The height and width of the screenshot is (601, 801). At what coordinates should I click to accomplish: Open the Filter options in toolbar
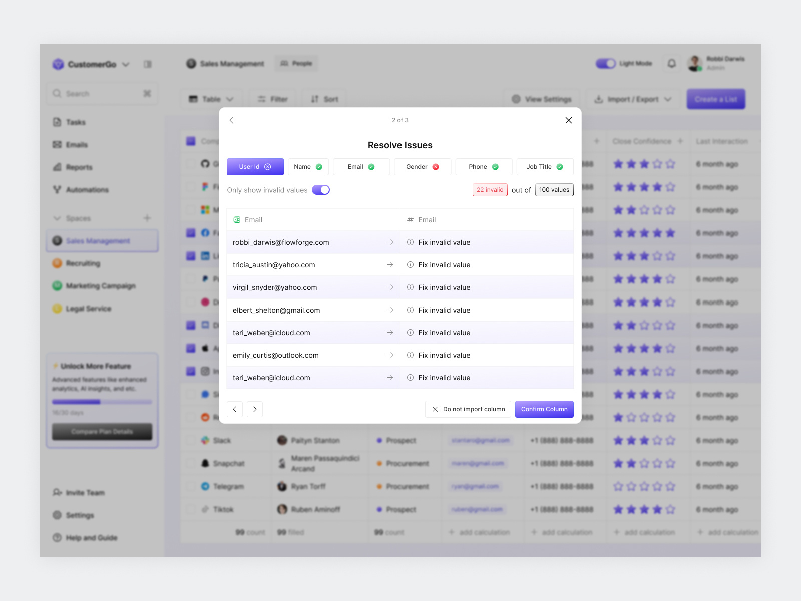[272, 99]
